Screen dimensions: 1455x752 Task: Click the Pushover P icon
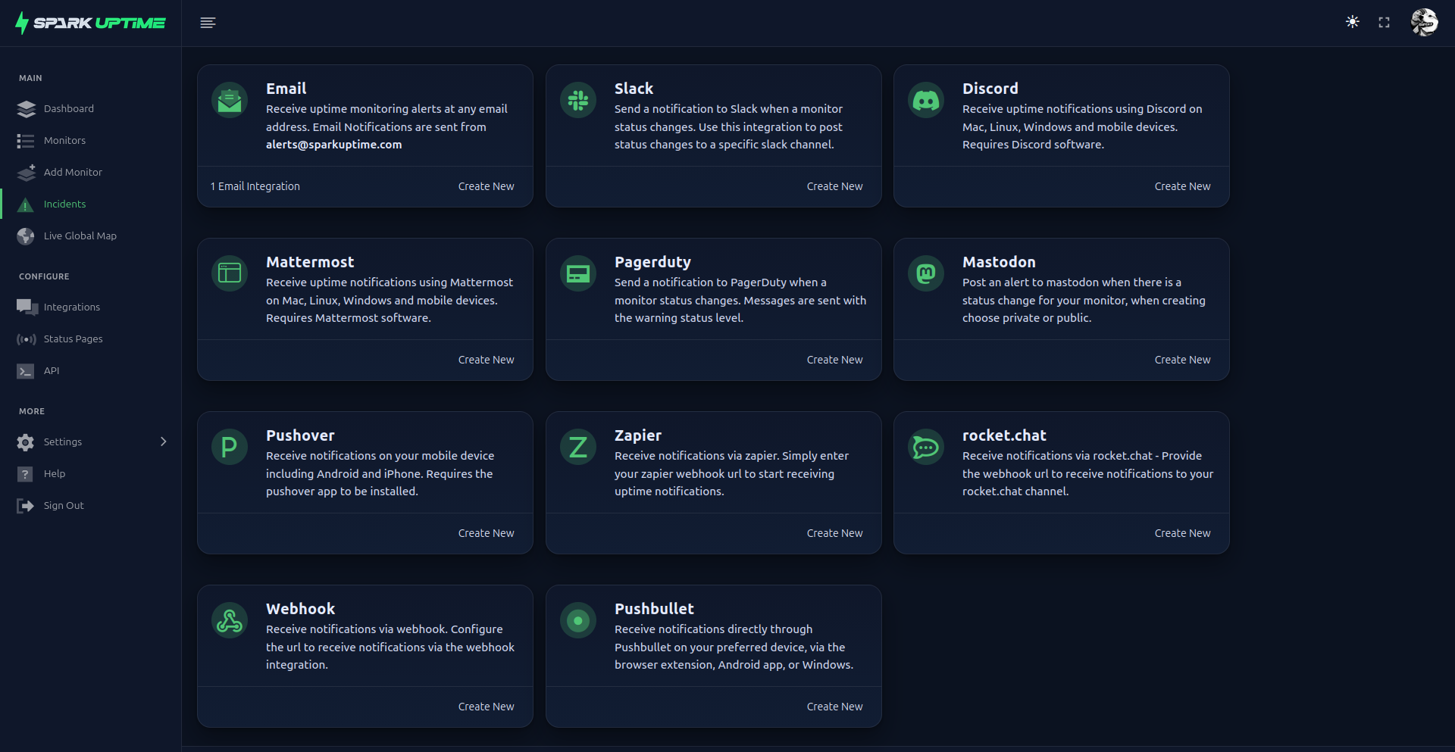point(230,447)
